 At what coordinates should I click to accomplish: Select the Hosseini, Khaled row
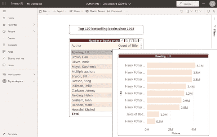tap(92, 110)
